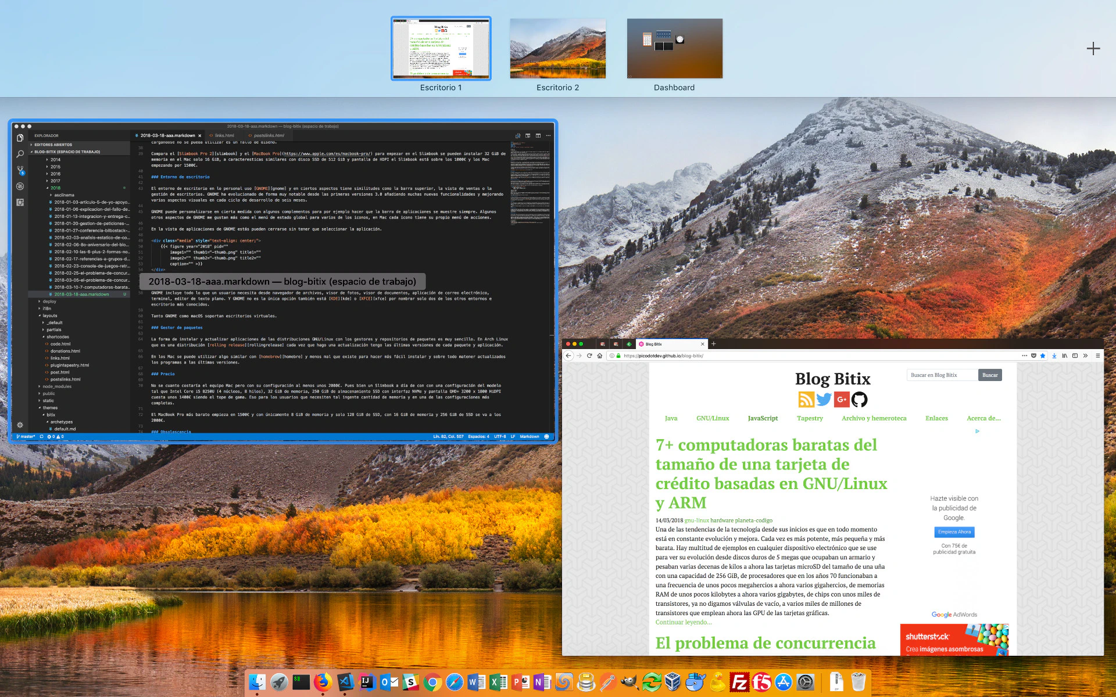The width and height of the screenshot is (1116, 697).
Task: Open the Extensions view in VS Code sidebar
Action: pyautogui.click(x=20, y=202)
